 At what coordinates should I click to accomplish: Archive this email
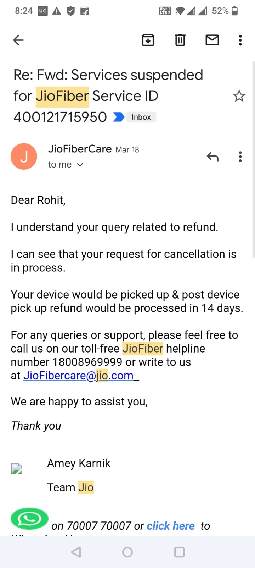[x=148, y=40]
